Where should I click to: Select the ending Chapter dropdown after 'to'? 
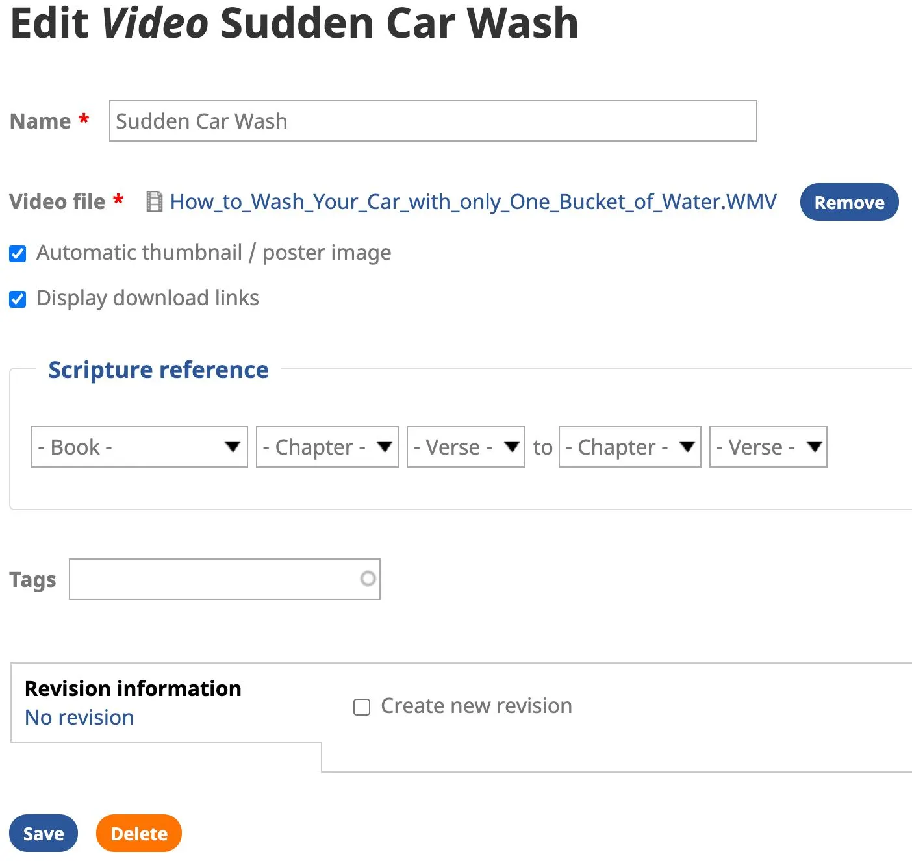pyautogui.click(x=629, y=447)
